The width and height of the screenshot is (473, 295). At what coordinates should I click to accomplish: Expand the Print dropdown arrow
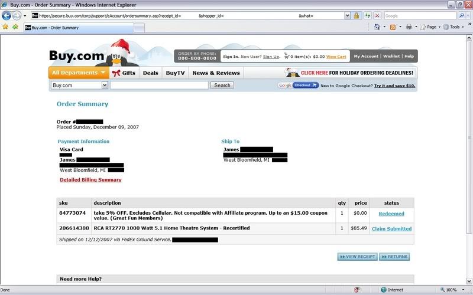click(416, 27)
